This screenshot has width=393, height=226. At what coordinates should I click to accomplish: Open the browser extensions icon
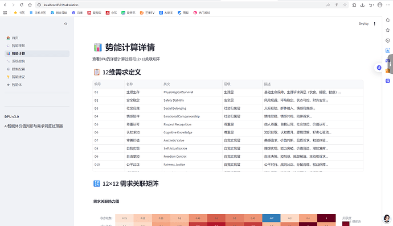[354, 5]
